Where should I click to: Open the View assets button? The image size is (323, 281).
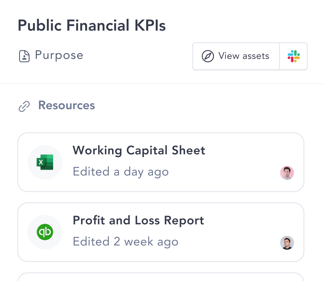pyautogui.click(x=236, y=56)
